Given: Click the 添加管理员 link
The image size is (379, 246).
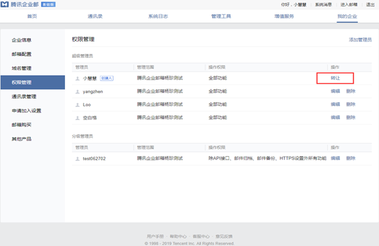Looking at the screenshot, I should pos(360,40).
